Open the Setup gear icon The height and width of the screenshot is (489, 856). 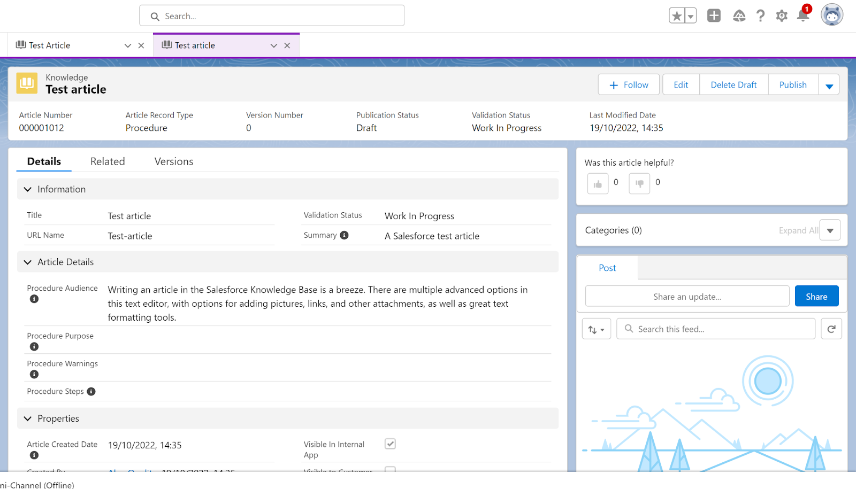coord(782,16)
